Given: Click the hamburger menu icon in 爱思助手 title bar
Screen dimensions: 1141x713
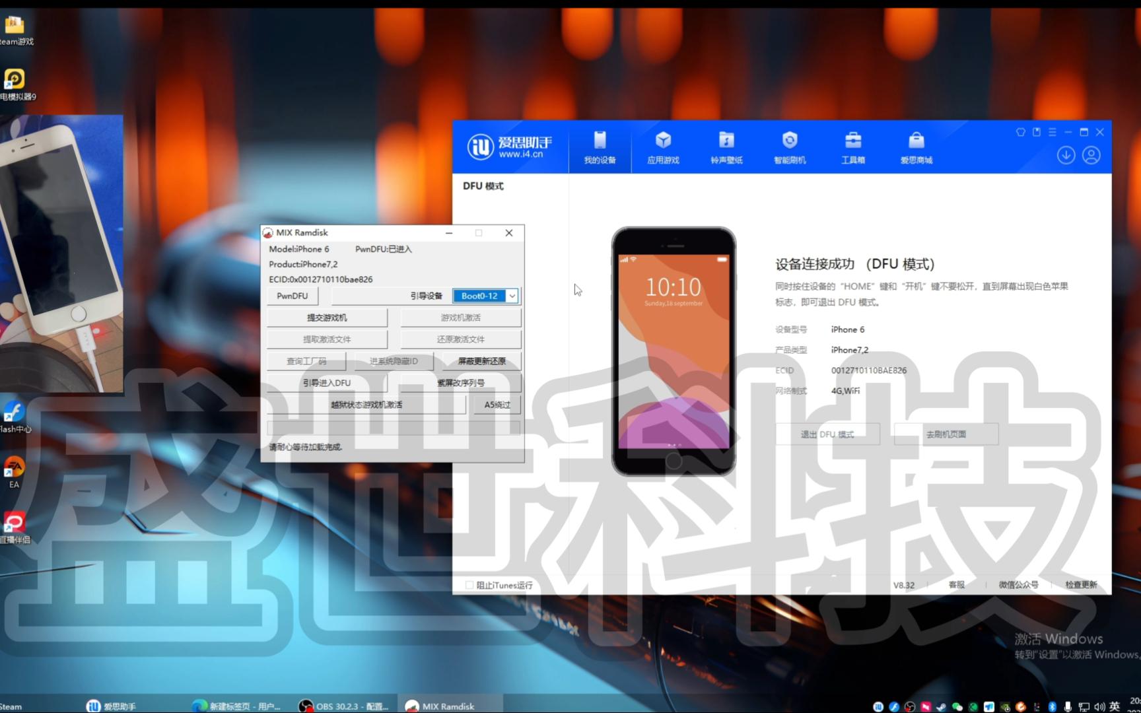Looking at the screenshot, I should click(1053, 132).
